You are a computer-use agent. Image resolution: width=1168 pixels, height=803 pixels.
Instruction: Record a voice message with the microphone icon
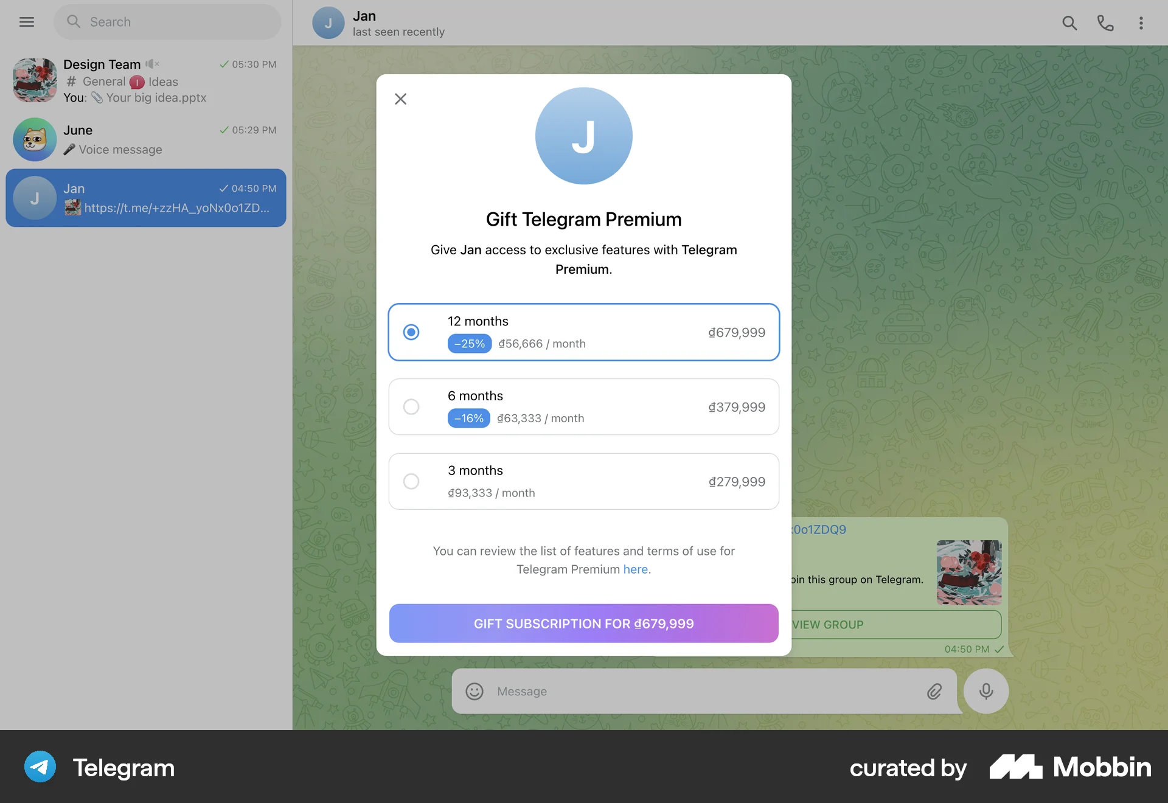[985, 691]
